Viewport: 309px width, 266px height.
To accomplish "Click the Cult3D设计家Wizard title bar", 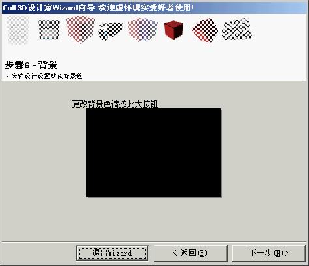I will [x=154, y=8].
